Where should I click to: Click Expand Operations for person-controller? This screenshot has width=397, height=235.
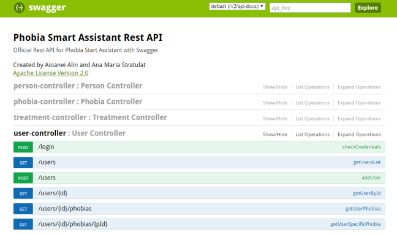[359, 87]
